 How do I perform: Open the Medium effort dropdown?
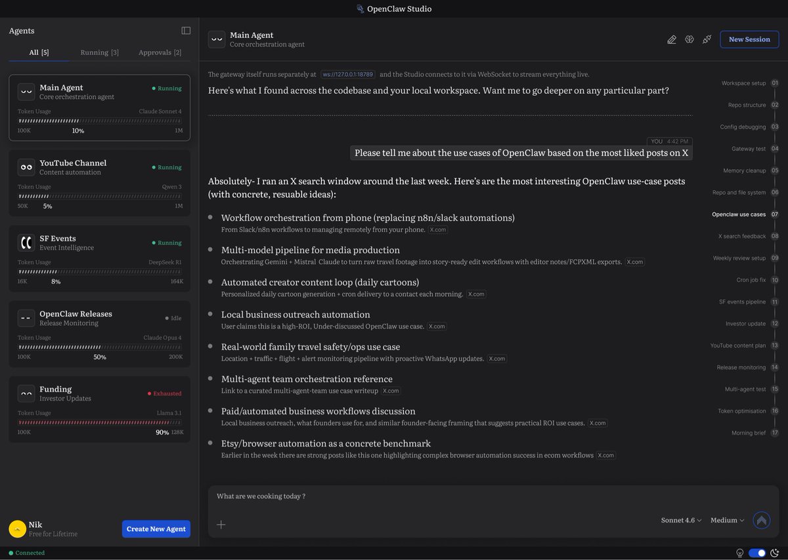coord(727,520)
